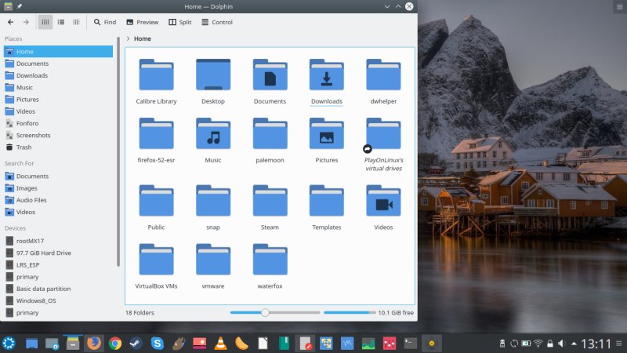This screenshot has width=627, height=353.
Task: Switch to Compact view mode
Action: (60, 22)
